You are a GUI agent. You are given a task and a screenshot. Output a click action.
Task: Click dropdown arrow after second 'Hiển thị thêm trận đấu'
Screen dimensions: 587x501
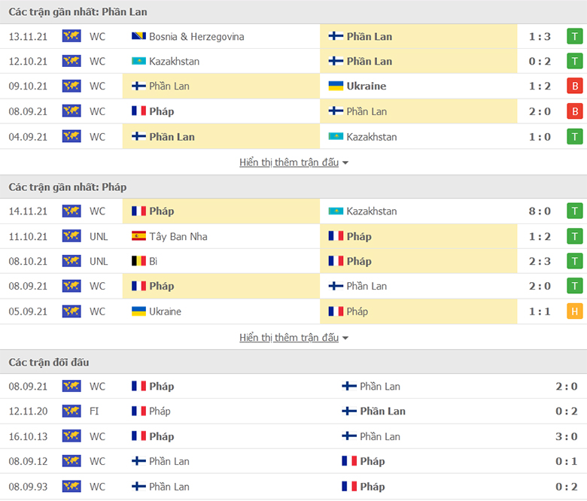click(345, 339)
